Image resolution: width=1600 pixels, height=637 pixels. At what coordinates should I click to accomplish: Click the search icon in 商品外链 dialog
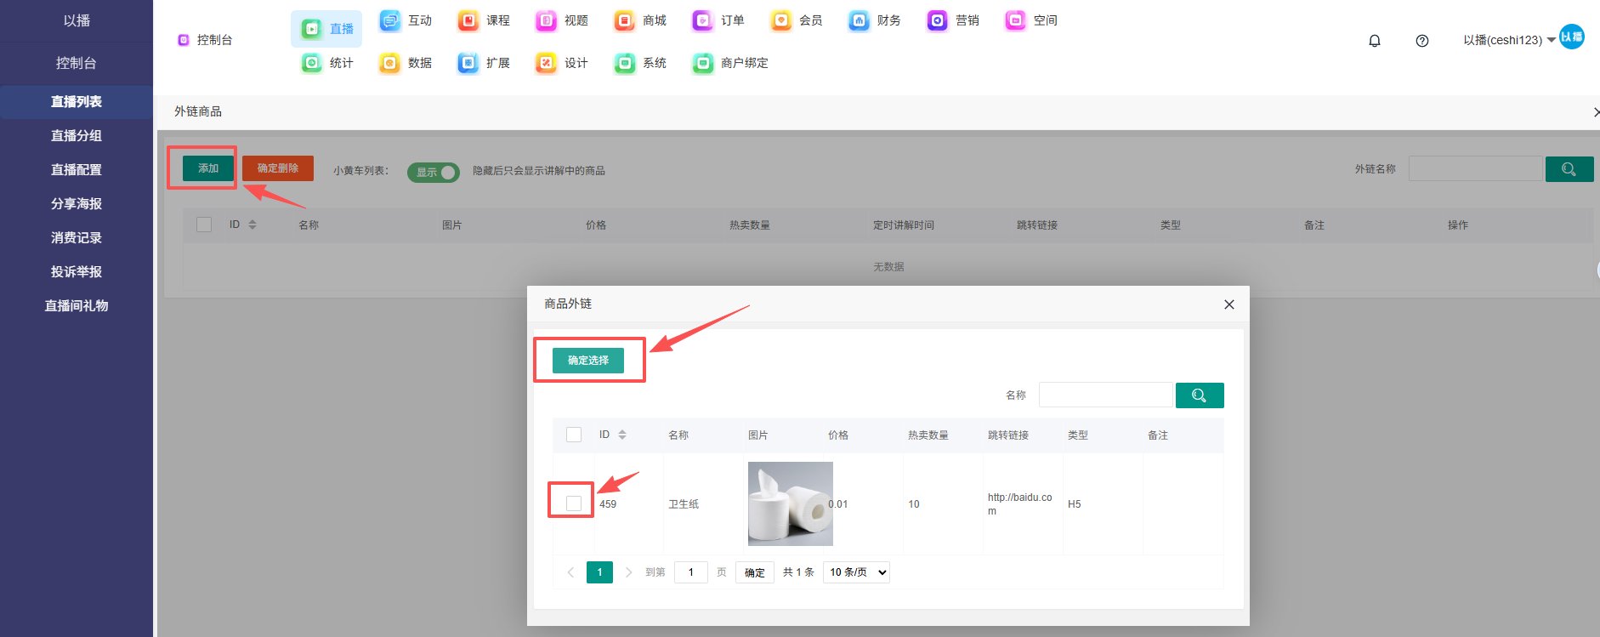click(x=1199, y=395)
